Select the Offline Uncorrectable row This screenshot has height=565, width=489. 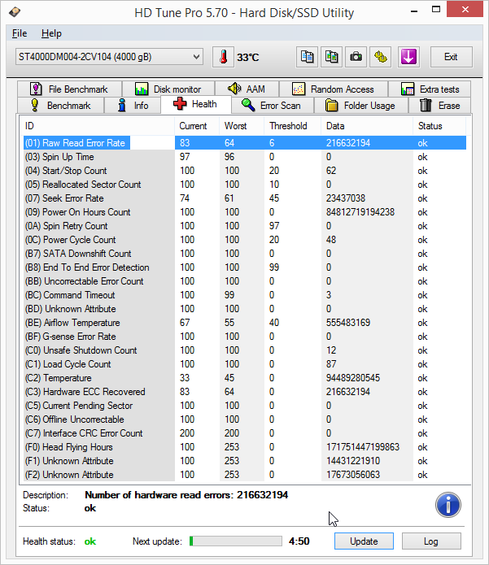click(x=245, y=419)
